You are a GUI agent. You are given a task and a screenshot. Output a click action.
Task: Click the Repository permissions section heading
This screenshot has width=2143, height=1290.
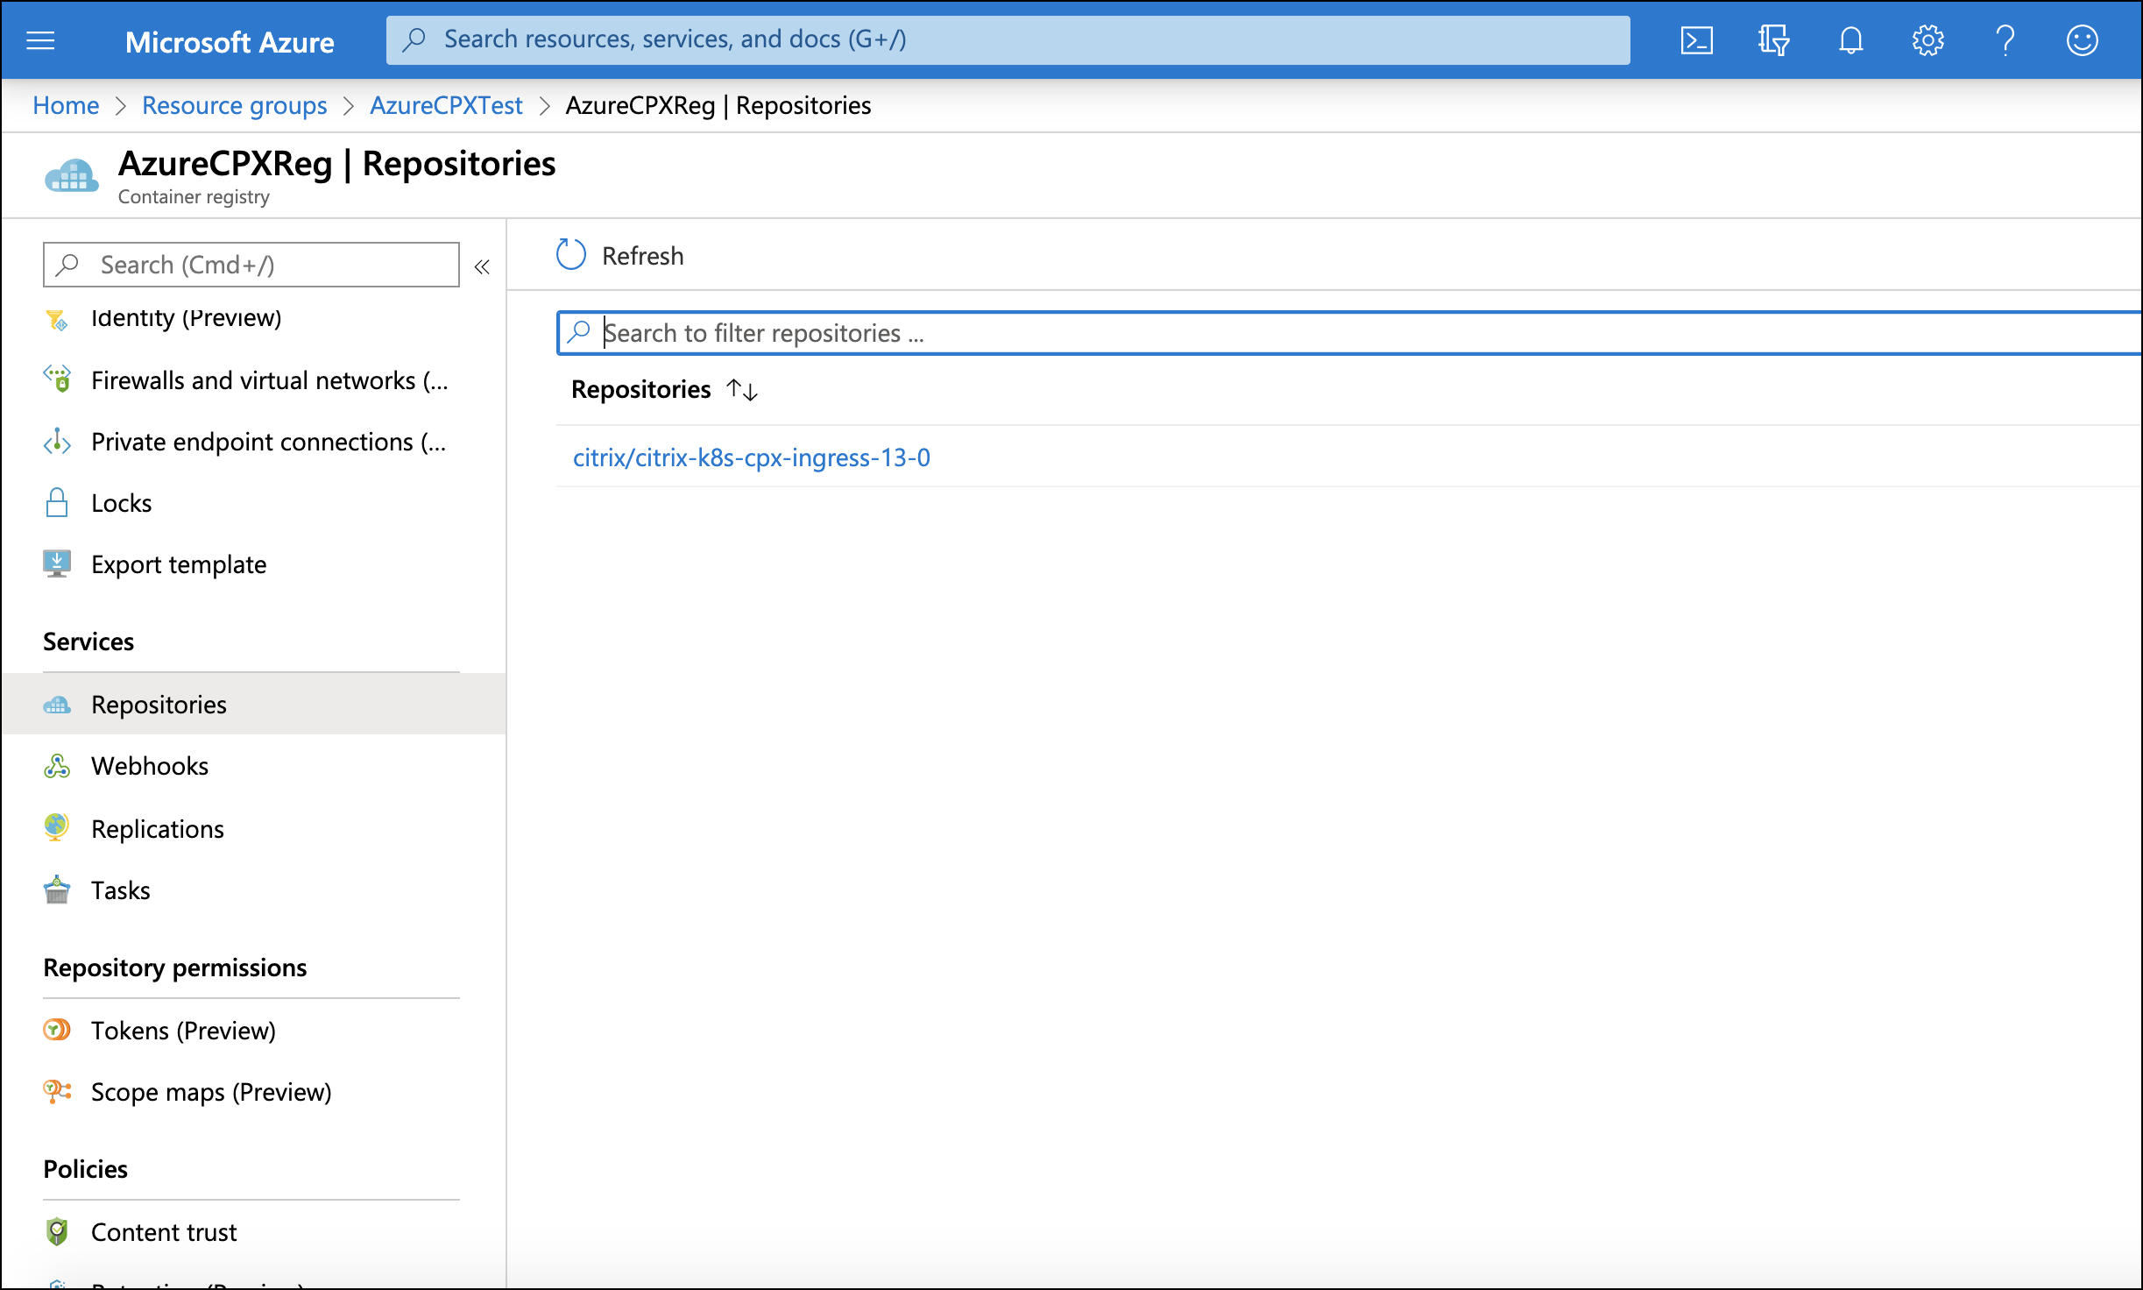(x=174, y=967)
